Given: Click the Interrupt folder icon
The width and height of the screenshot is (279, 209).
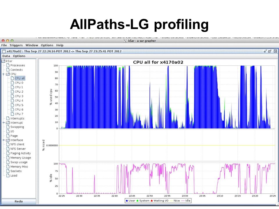Looking at the screenshot, I should pyautogui.click(x=8, y=123).
